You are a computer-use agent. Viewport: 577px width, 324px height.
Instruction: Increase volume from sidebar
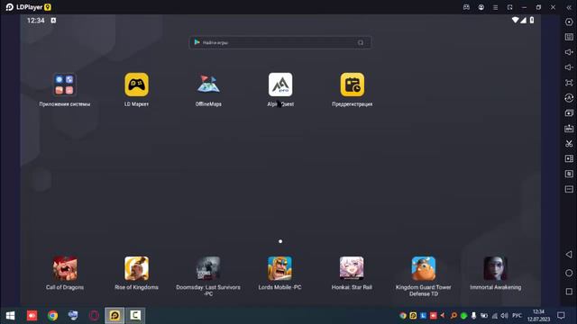click(x=569, y=52)
